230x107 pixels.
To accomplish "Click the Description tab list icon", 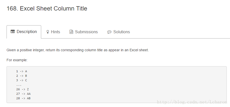I will [13, 31].
